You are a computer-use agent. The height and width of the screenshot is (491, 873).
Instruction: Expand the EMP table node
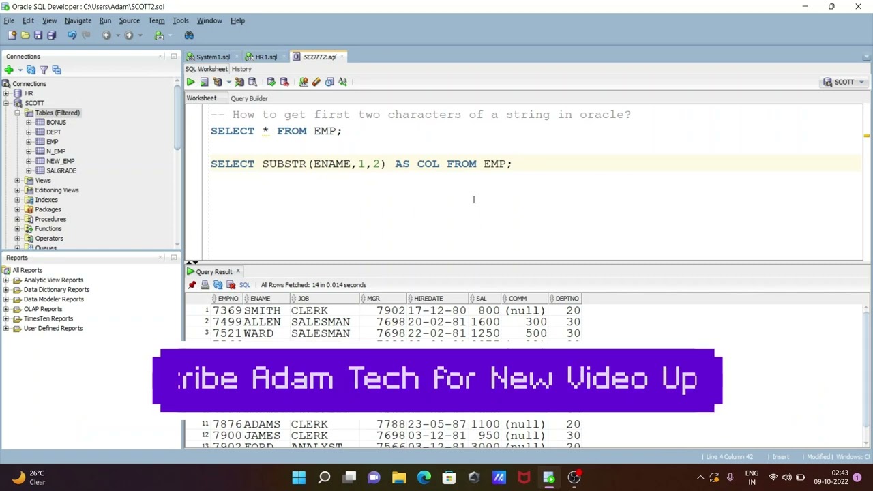pos(29,142)
